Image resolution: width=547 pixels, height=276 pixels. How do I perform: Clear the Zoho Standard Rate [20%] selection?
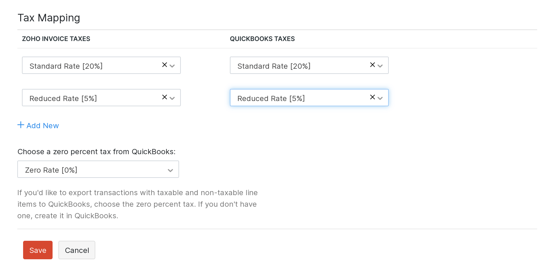click(x=164, y=65)
